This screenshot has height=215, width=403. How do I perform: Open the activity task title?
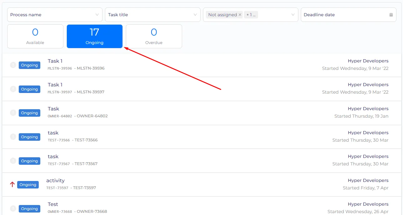(x=55, y=180)
